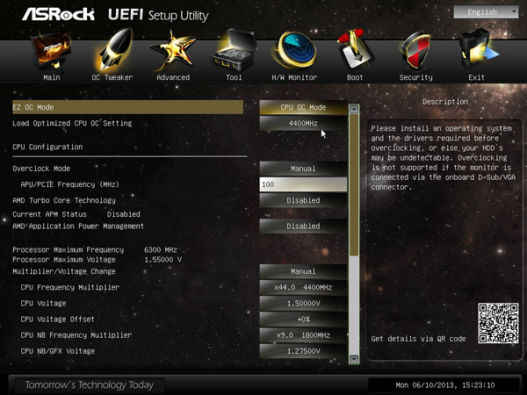Click the Processor Maximum Frequency 6300 MHz text

[95, 250]
